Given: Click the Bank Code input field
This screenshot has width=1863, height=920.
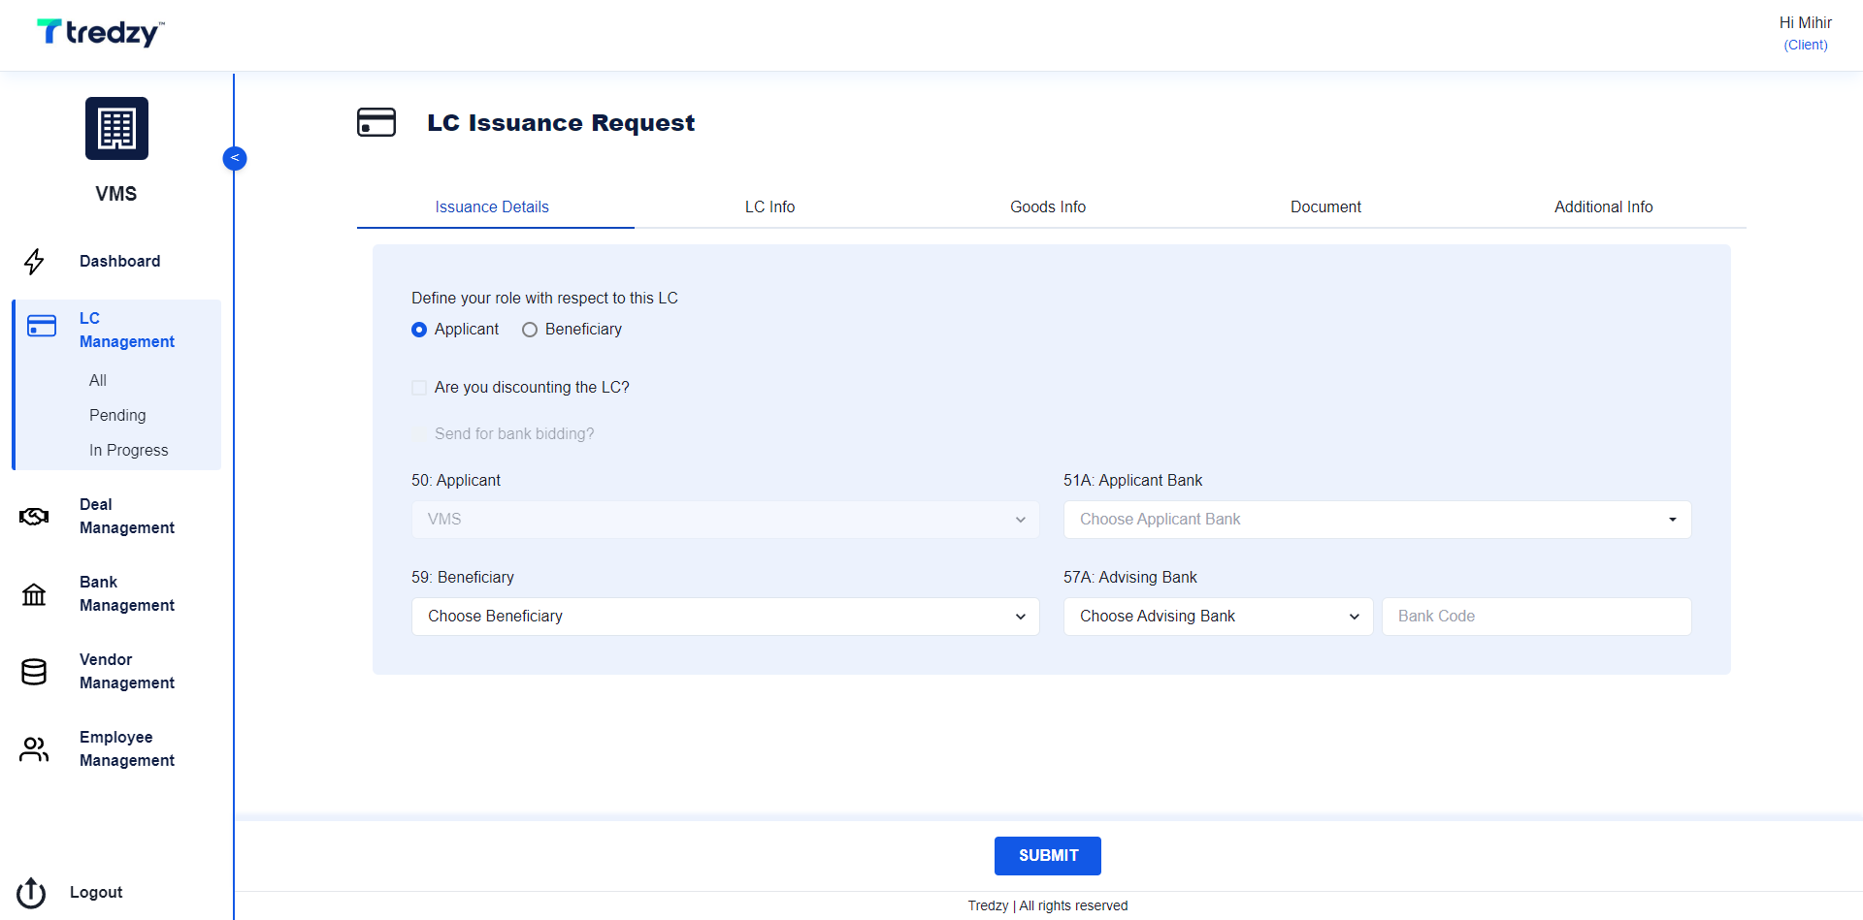Looking at the screenshot, I should coord(1537,617).
